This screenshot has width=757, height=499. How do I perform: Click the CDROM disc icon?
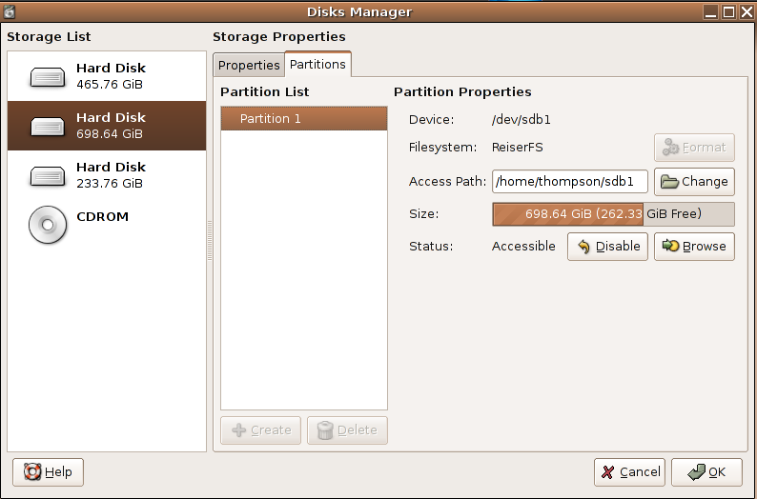tap(47, 225)
